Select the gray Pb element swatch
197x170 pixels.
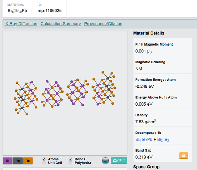(18, 161)
